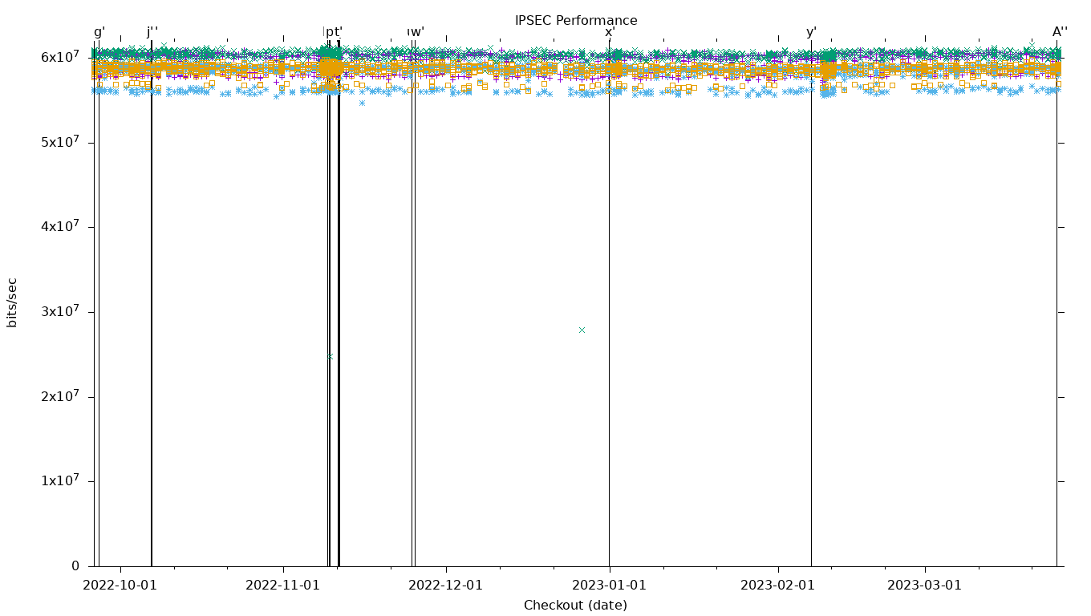Viewport: 1091px width, 616px height.
Task: Click the gray outlier point near 2.5x10^7
Action: coord(330,356)
